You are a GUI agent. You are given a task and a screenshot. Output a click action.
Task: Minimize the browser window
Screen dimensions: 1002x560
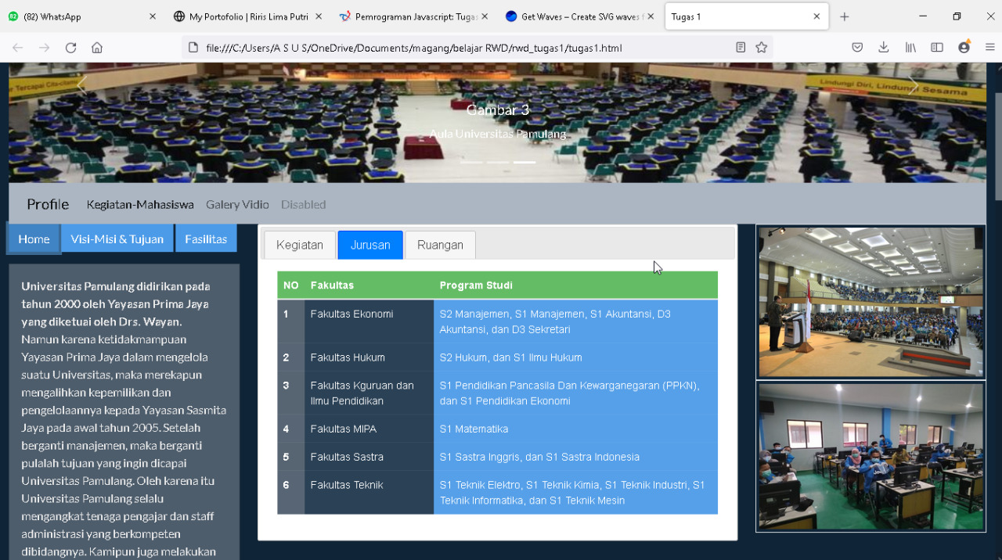pyautogui.click(x=923, y=16)
